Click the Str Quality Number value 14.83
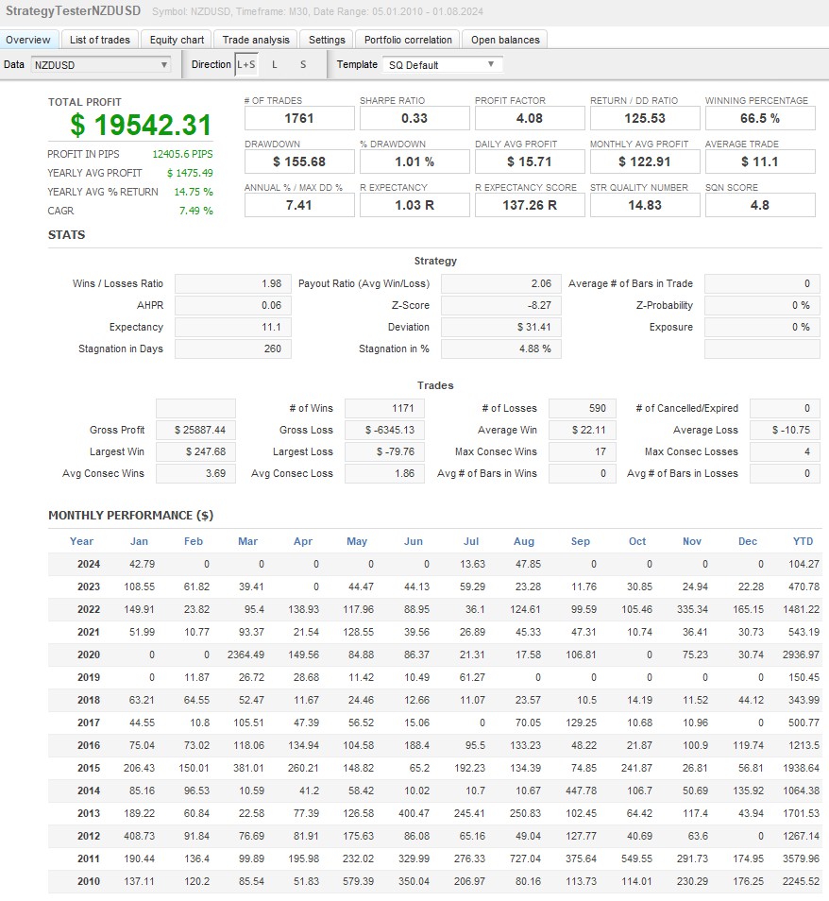Viewport: 829px width, 901px height. (645, 205)
